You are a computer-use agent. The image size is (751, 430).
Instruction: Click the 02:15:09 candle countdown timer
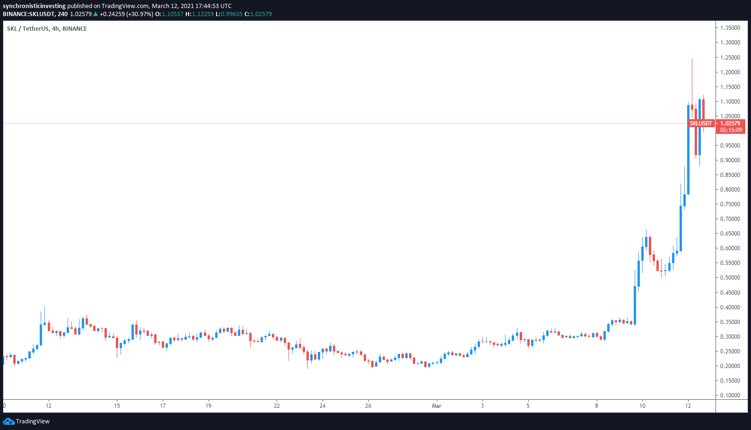coord(731,130)
